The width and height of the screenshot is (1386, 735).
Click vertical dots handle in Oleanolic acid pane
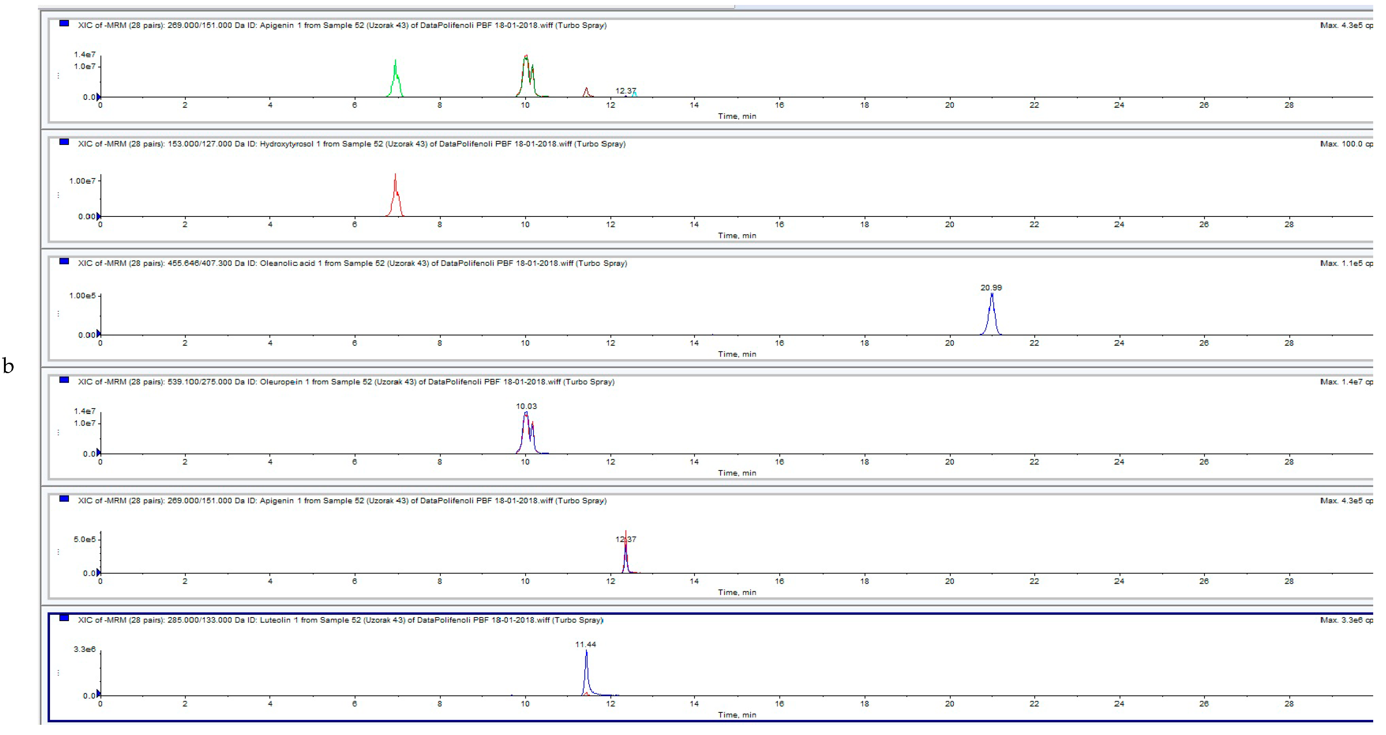pos(58,314)
